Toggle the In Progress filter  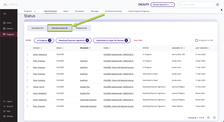(44, 40)
